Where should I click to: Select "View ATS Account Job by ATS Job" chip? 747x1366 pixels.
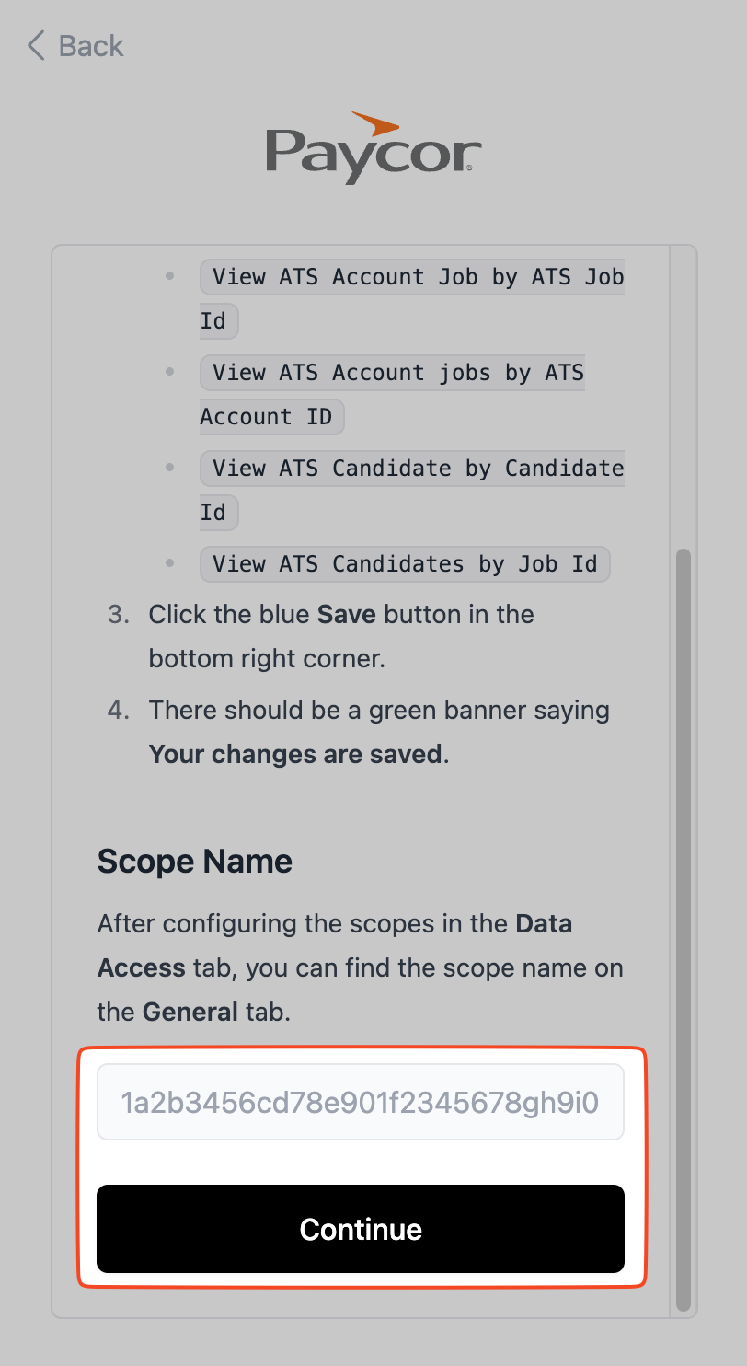coord(412,277)
